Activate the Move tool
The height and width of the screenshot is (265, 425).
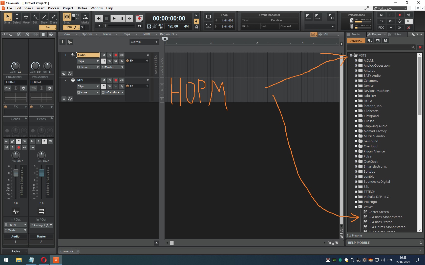click(x=26, y=17)
